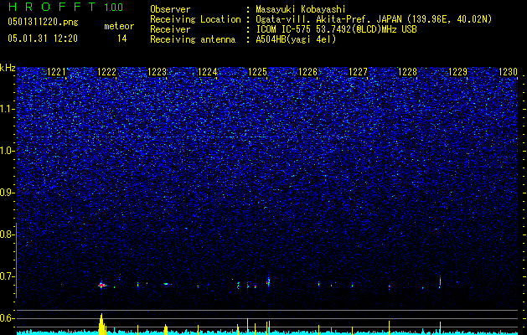Click the 0.7 kHz frequency tick label
This screenshot has width=527, height=335.
tap(8, 276)
